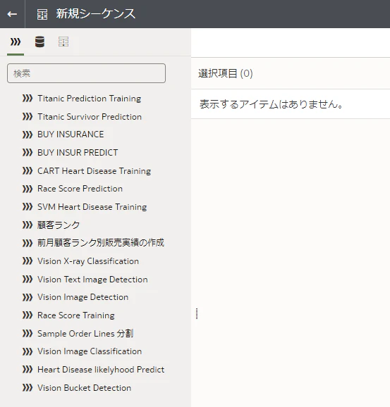390x407 pixels.
Task: Select Sample Order Lines 分割 flow
Action: click(85, 333)
